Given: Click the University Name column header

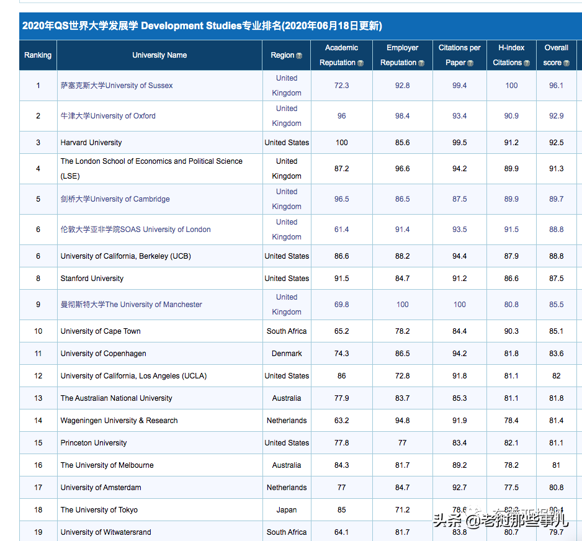Looking at the screenshot, I should (x=159, y=55).
